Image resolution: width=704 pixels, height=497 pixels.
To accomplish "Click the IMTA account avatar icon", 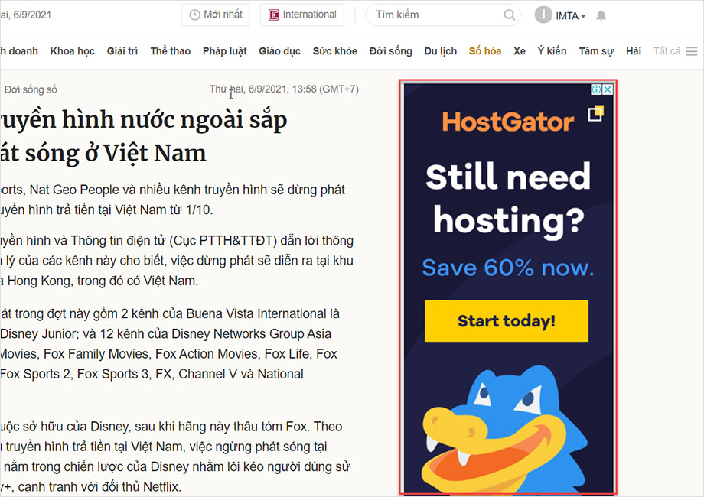I will 543,15.
